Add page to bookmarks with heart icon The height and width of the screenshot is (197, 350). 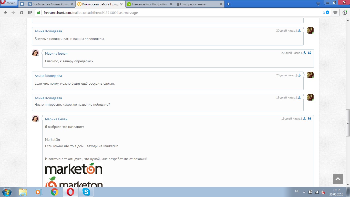[x=335, y=13]
